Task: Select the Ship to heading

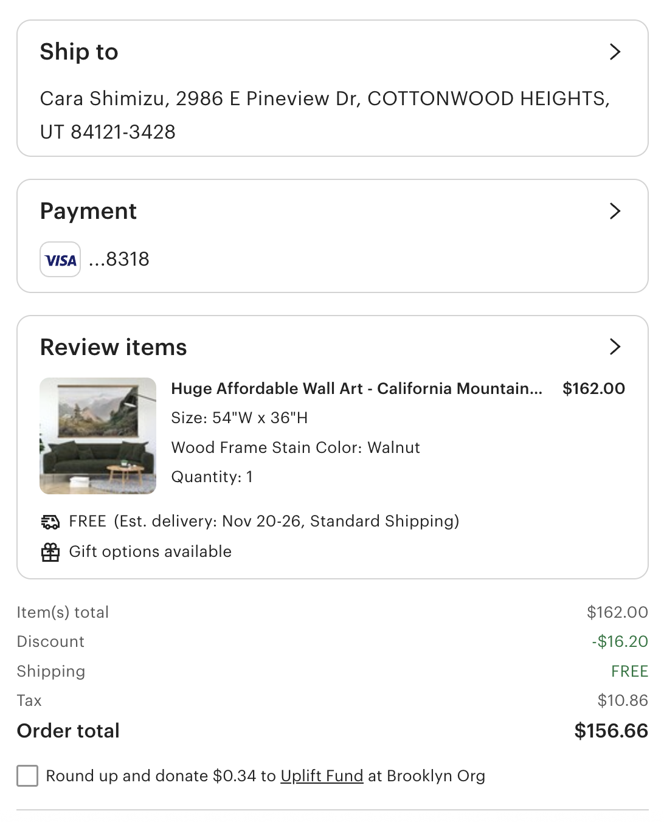Action: click(79, 52)
